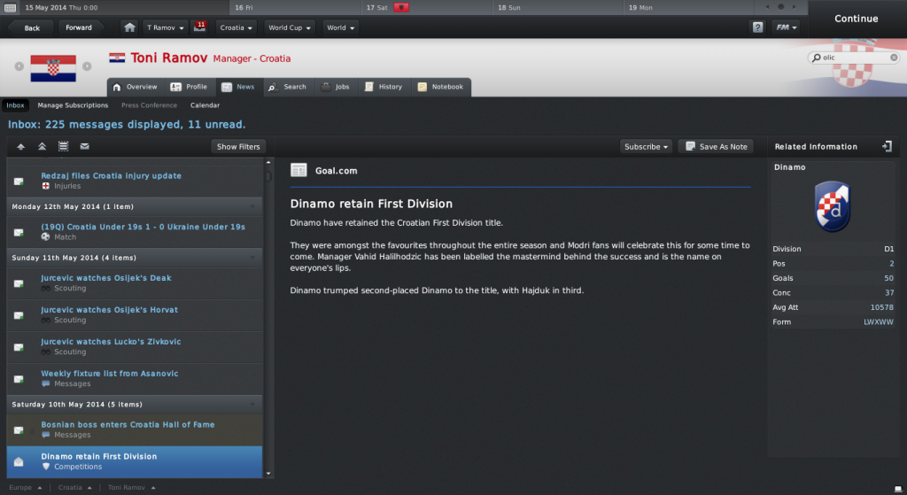Open the help question mark icon
The height and width of the screenshot is (495, 907).
[757, 27]
